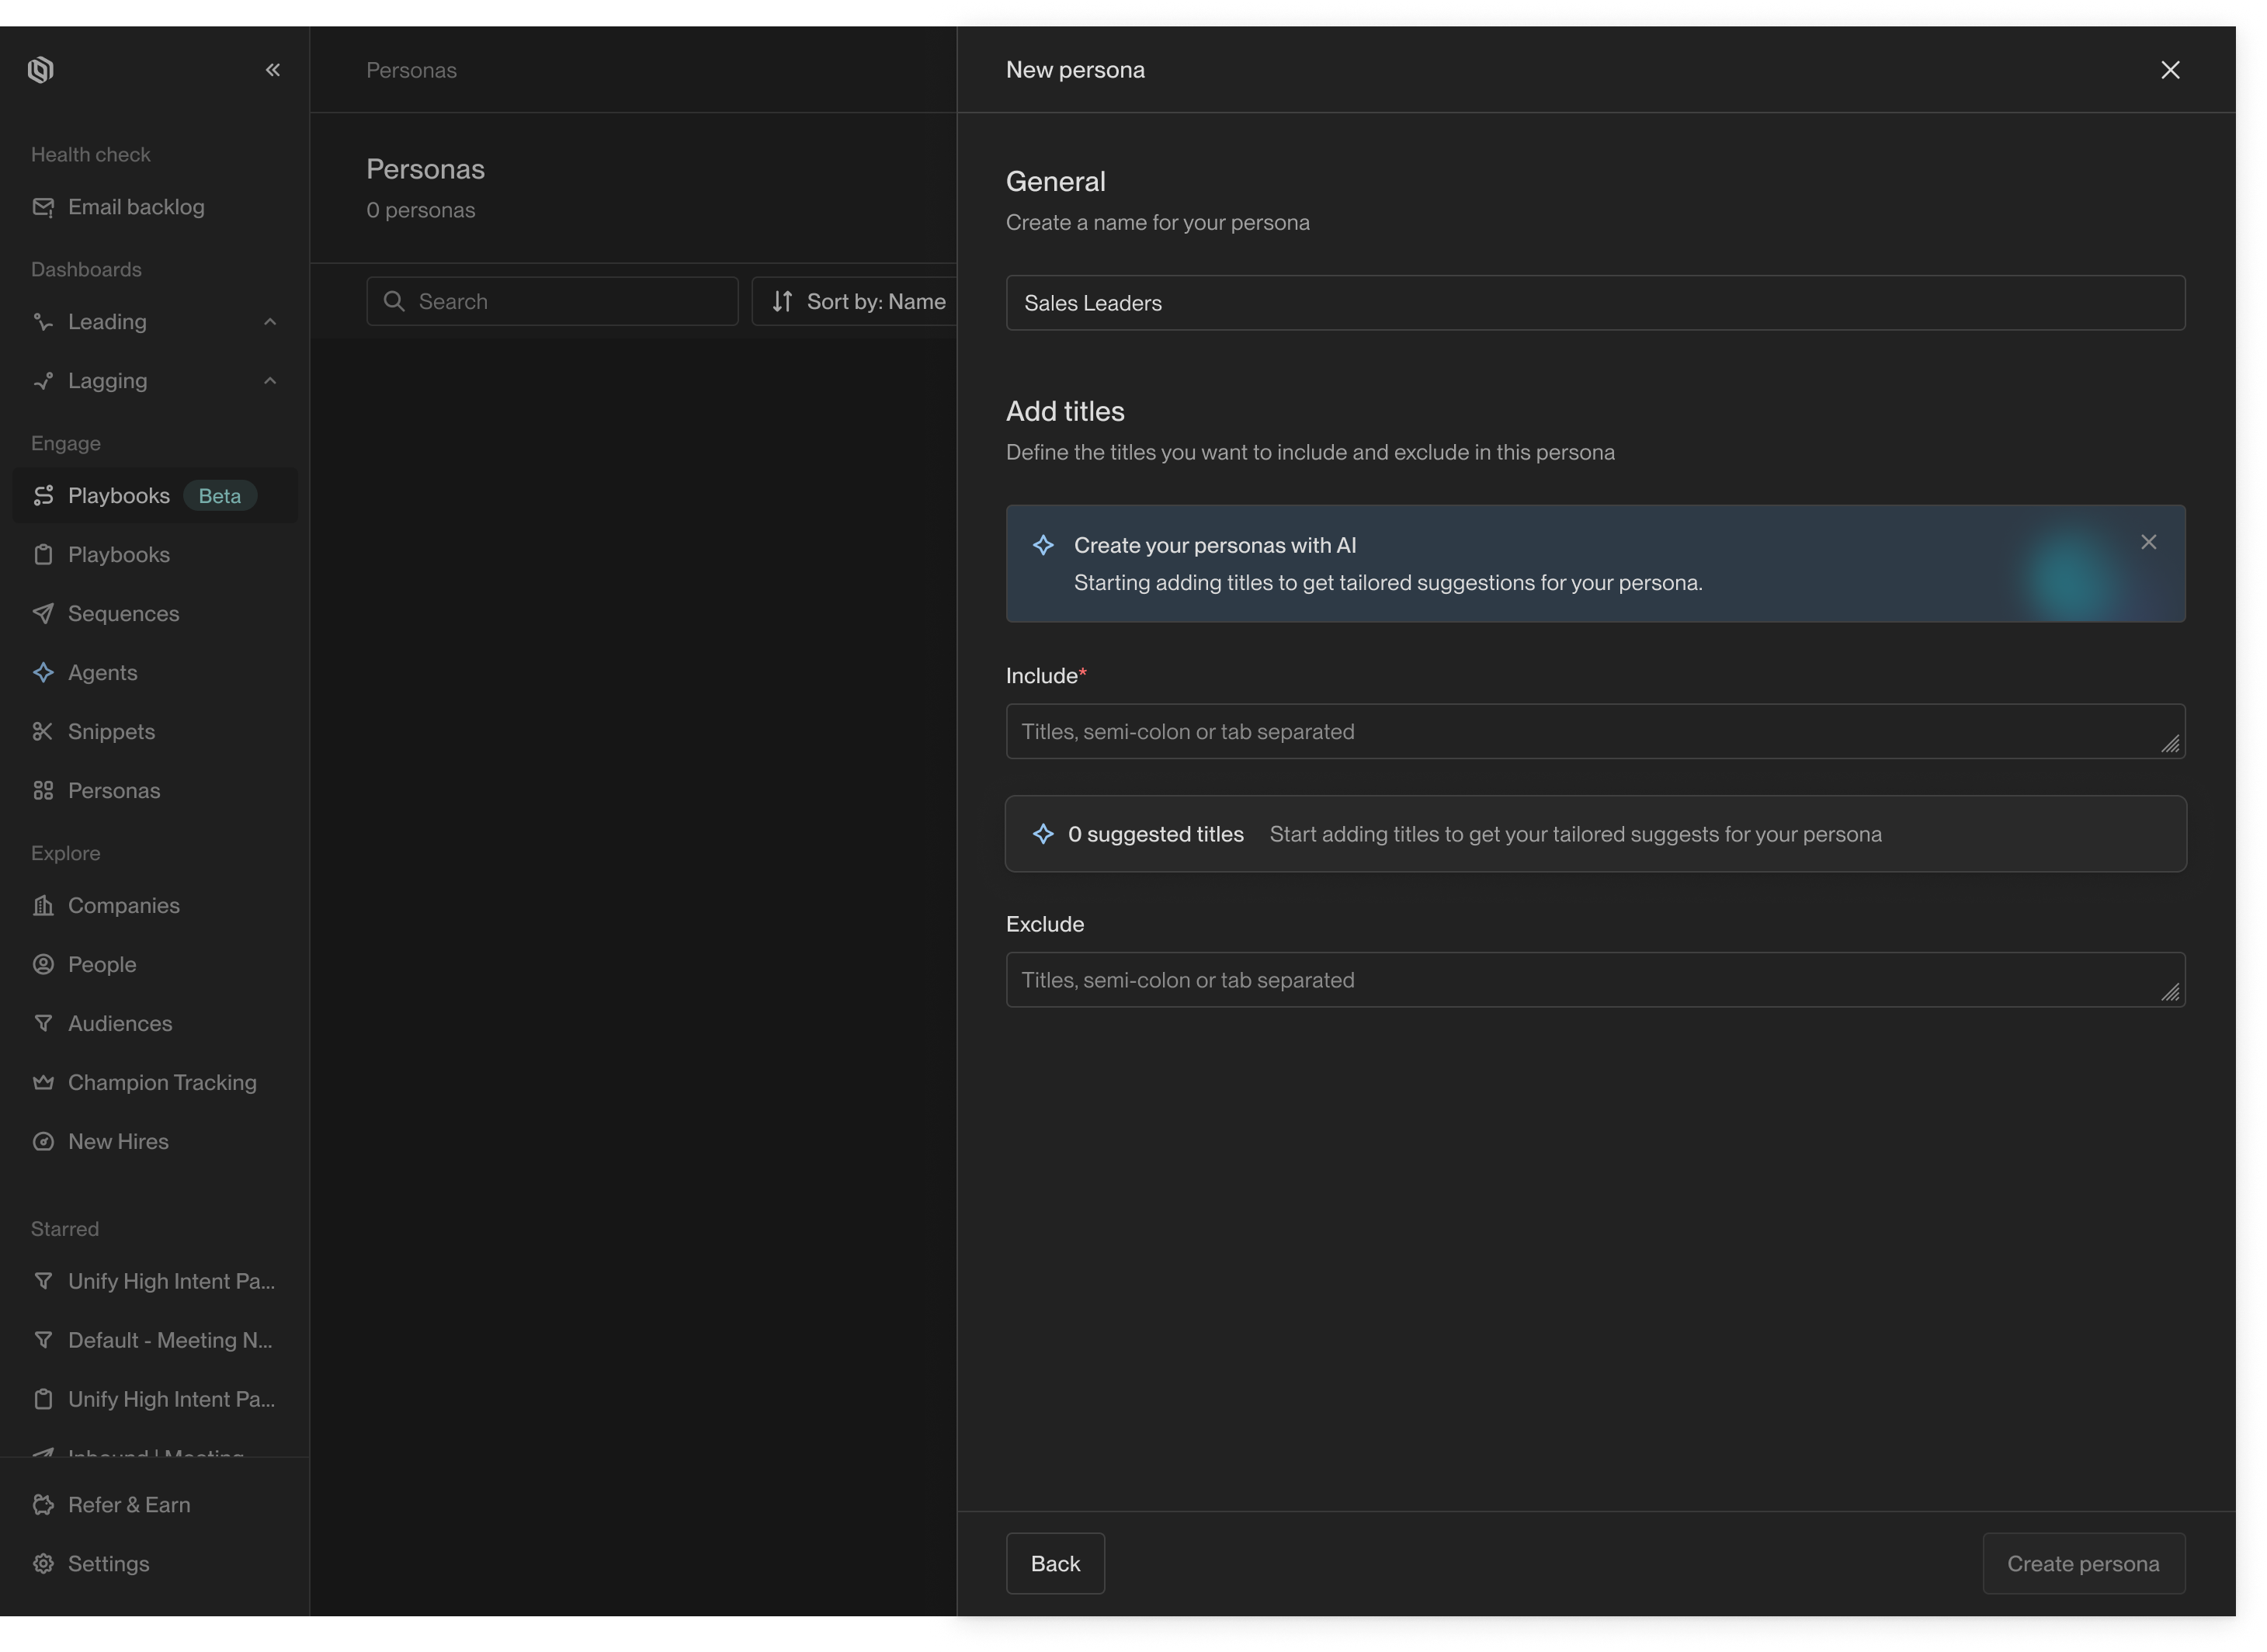Screen dimensions: 2267x1652
Task: Open Champion Tracking crown item
Action: pos(161,1083)
